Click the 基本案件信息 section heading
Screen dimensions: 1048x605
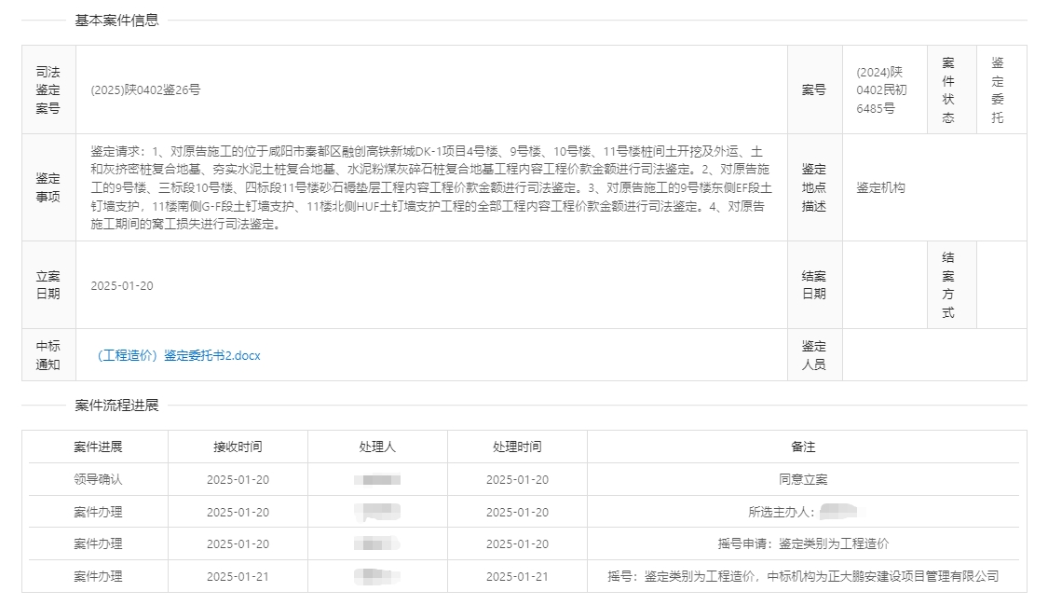116,20
